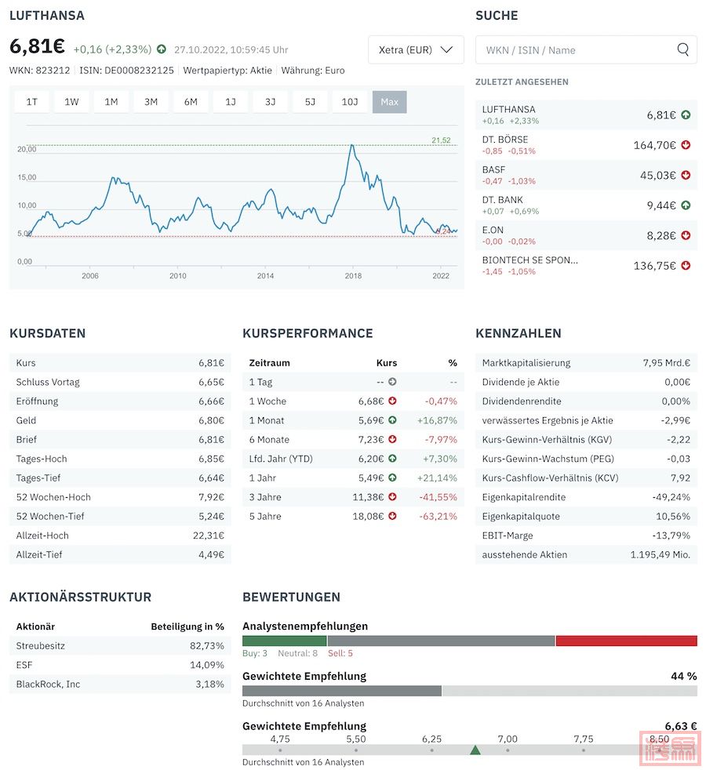The image size is (706, 770).
Task: Click the grey Neutral segment of analyst bar
Action: click(x=441, y=641)
